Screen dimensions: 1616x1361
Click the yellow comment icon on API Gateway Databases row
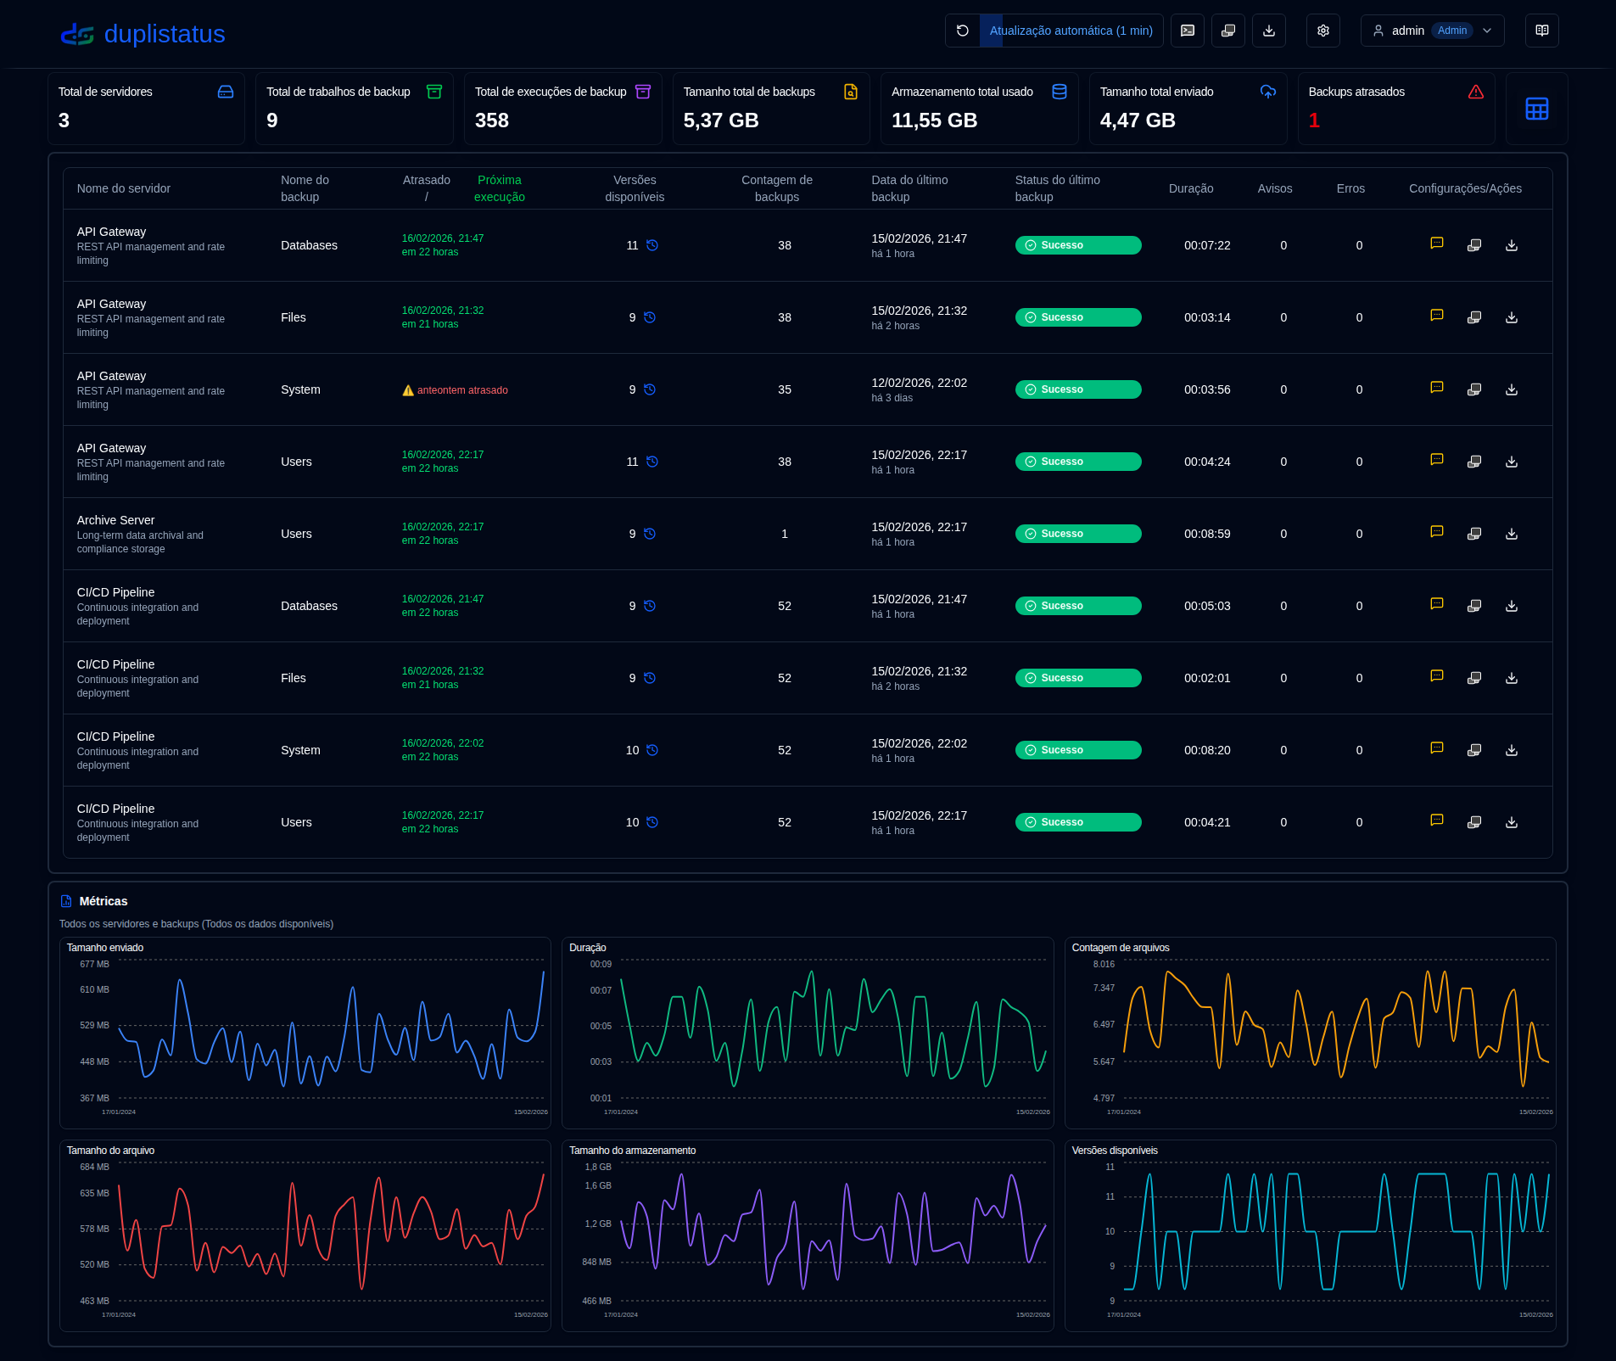point(1436,243)
